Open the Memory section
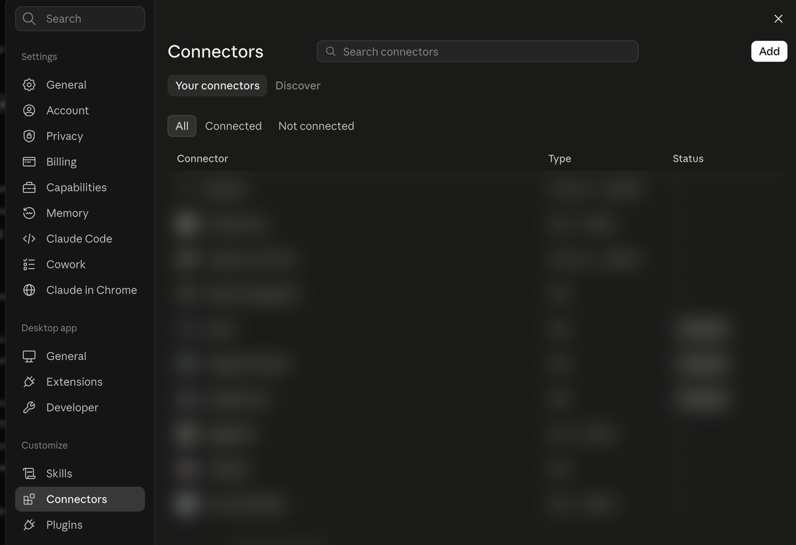Viewport: 796px width, 545px height. click(80, 213)
